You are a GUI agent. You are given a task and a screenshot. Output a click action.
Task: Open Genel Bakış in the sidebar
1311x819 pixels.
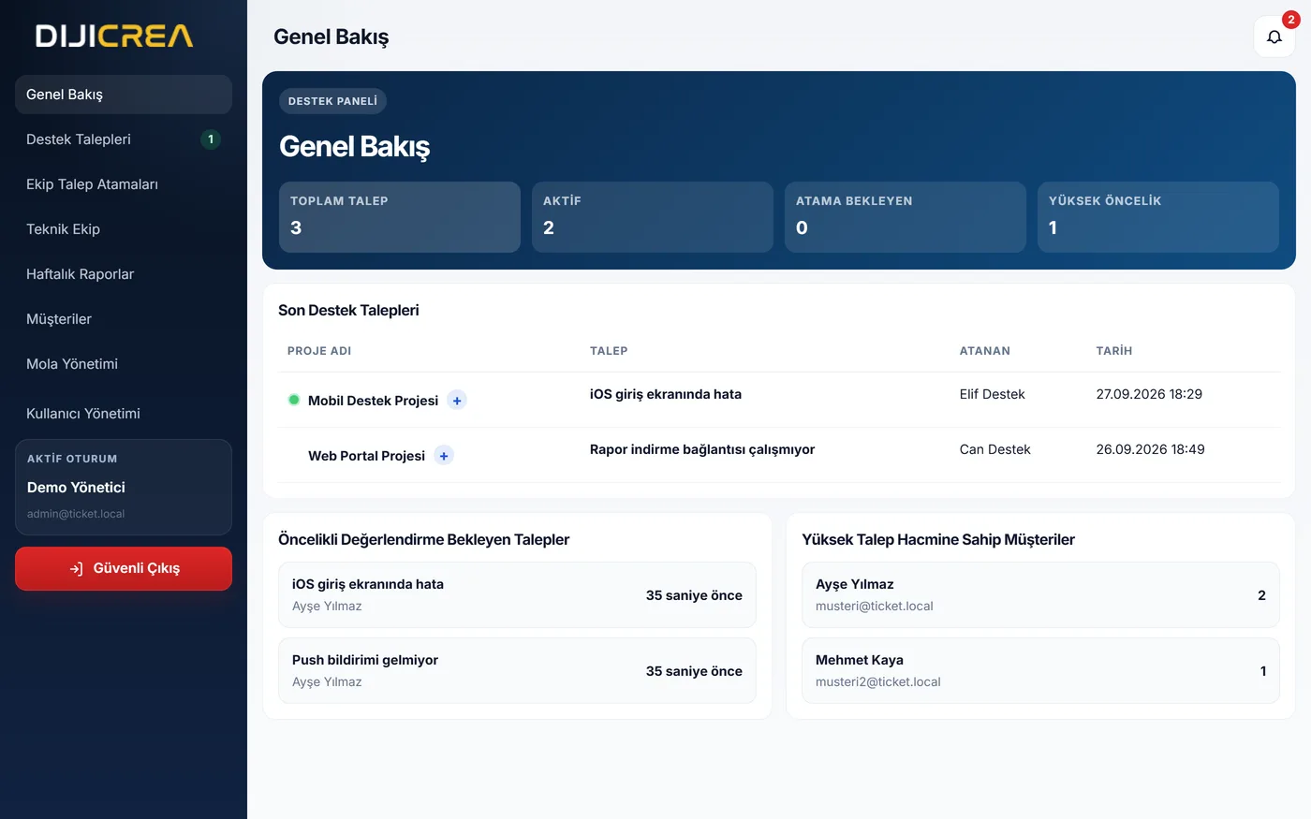point(124,95)
